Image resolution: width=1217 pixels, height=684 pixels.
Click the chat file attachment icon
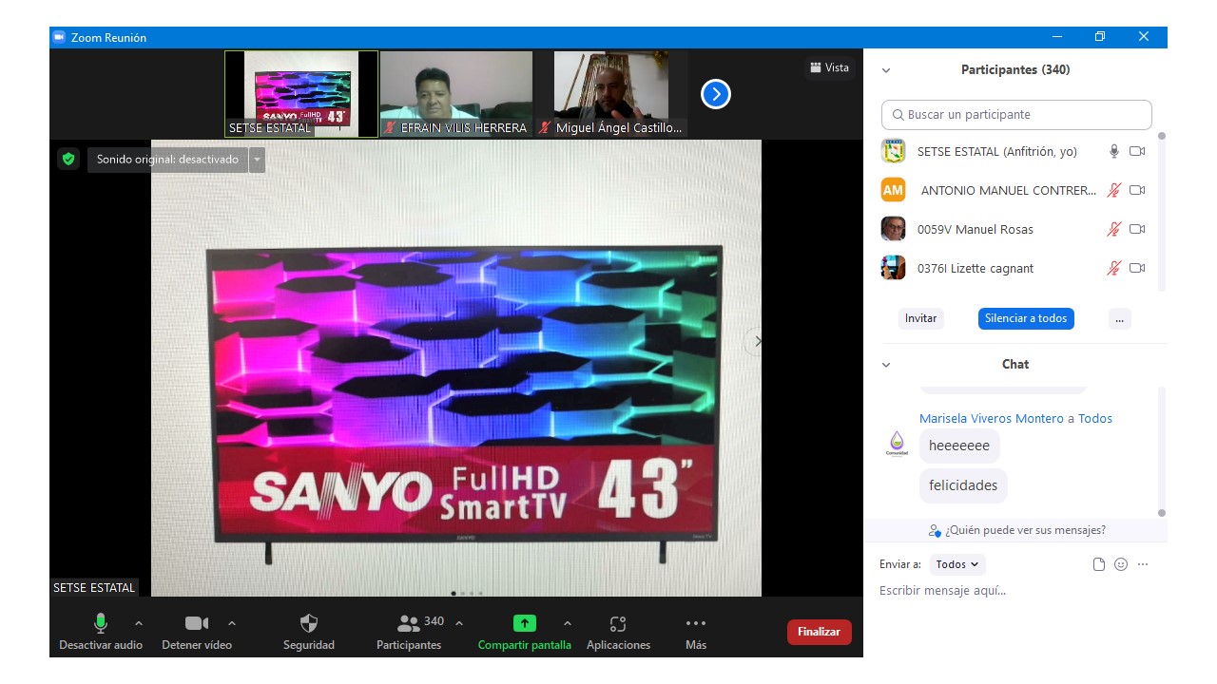click(x=1099, y=564)
